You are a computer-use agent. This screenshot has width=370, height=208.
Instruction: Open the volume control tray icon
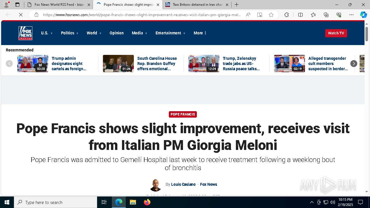pos(333,202)
